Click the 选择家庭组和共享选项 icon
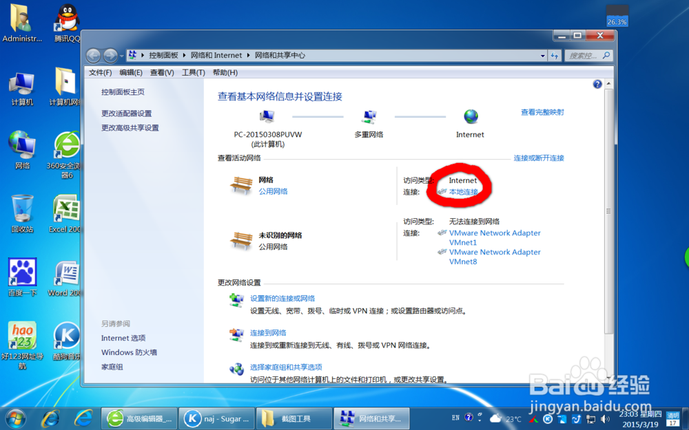Image resolution: width=689 pixels, height=430 pixels. [x=238, y=367]
